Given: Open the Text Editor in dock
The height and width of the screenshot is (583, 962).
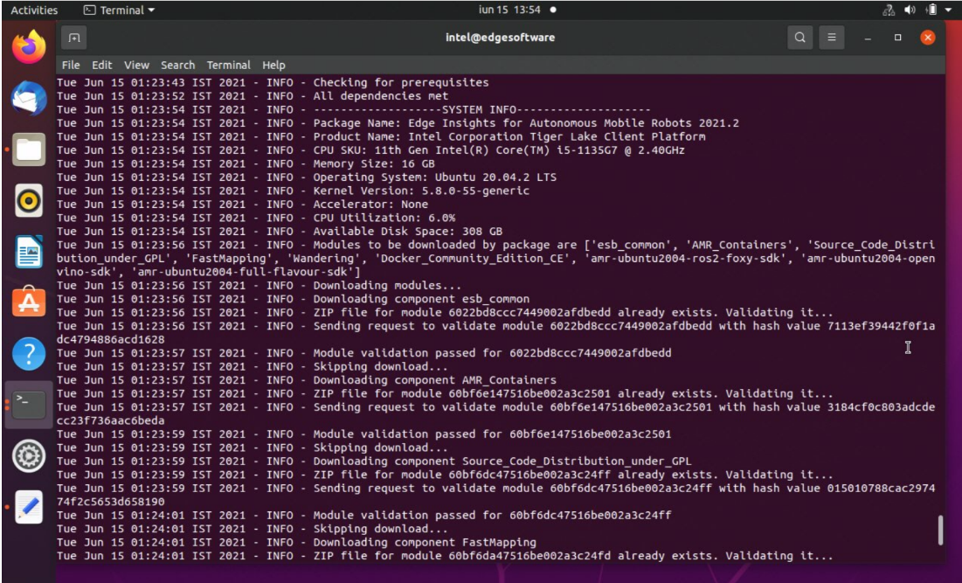Looking at the screenshot, I should (x=29, y=508).
